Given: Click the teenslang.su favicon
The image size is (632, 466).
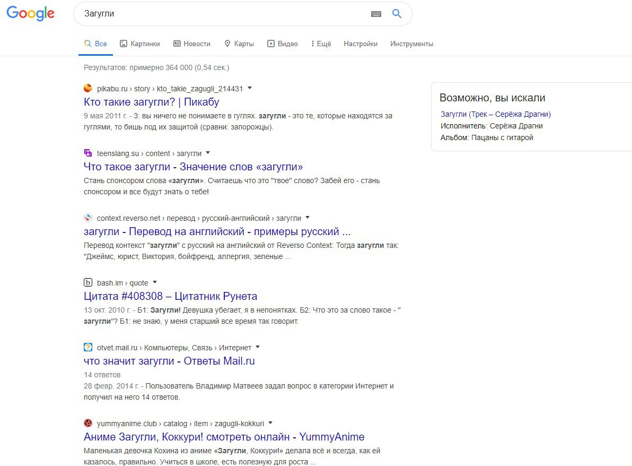Looking at the screenshot, I should pos(88,153).
